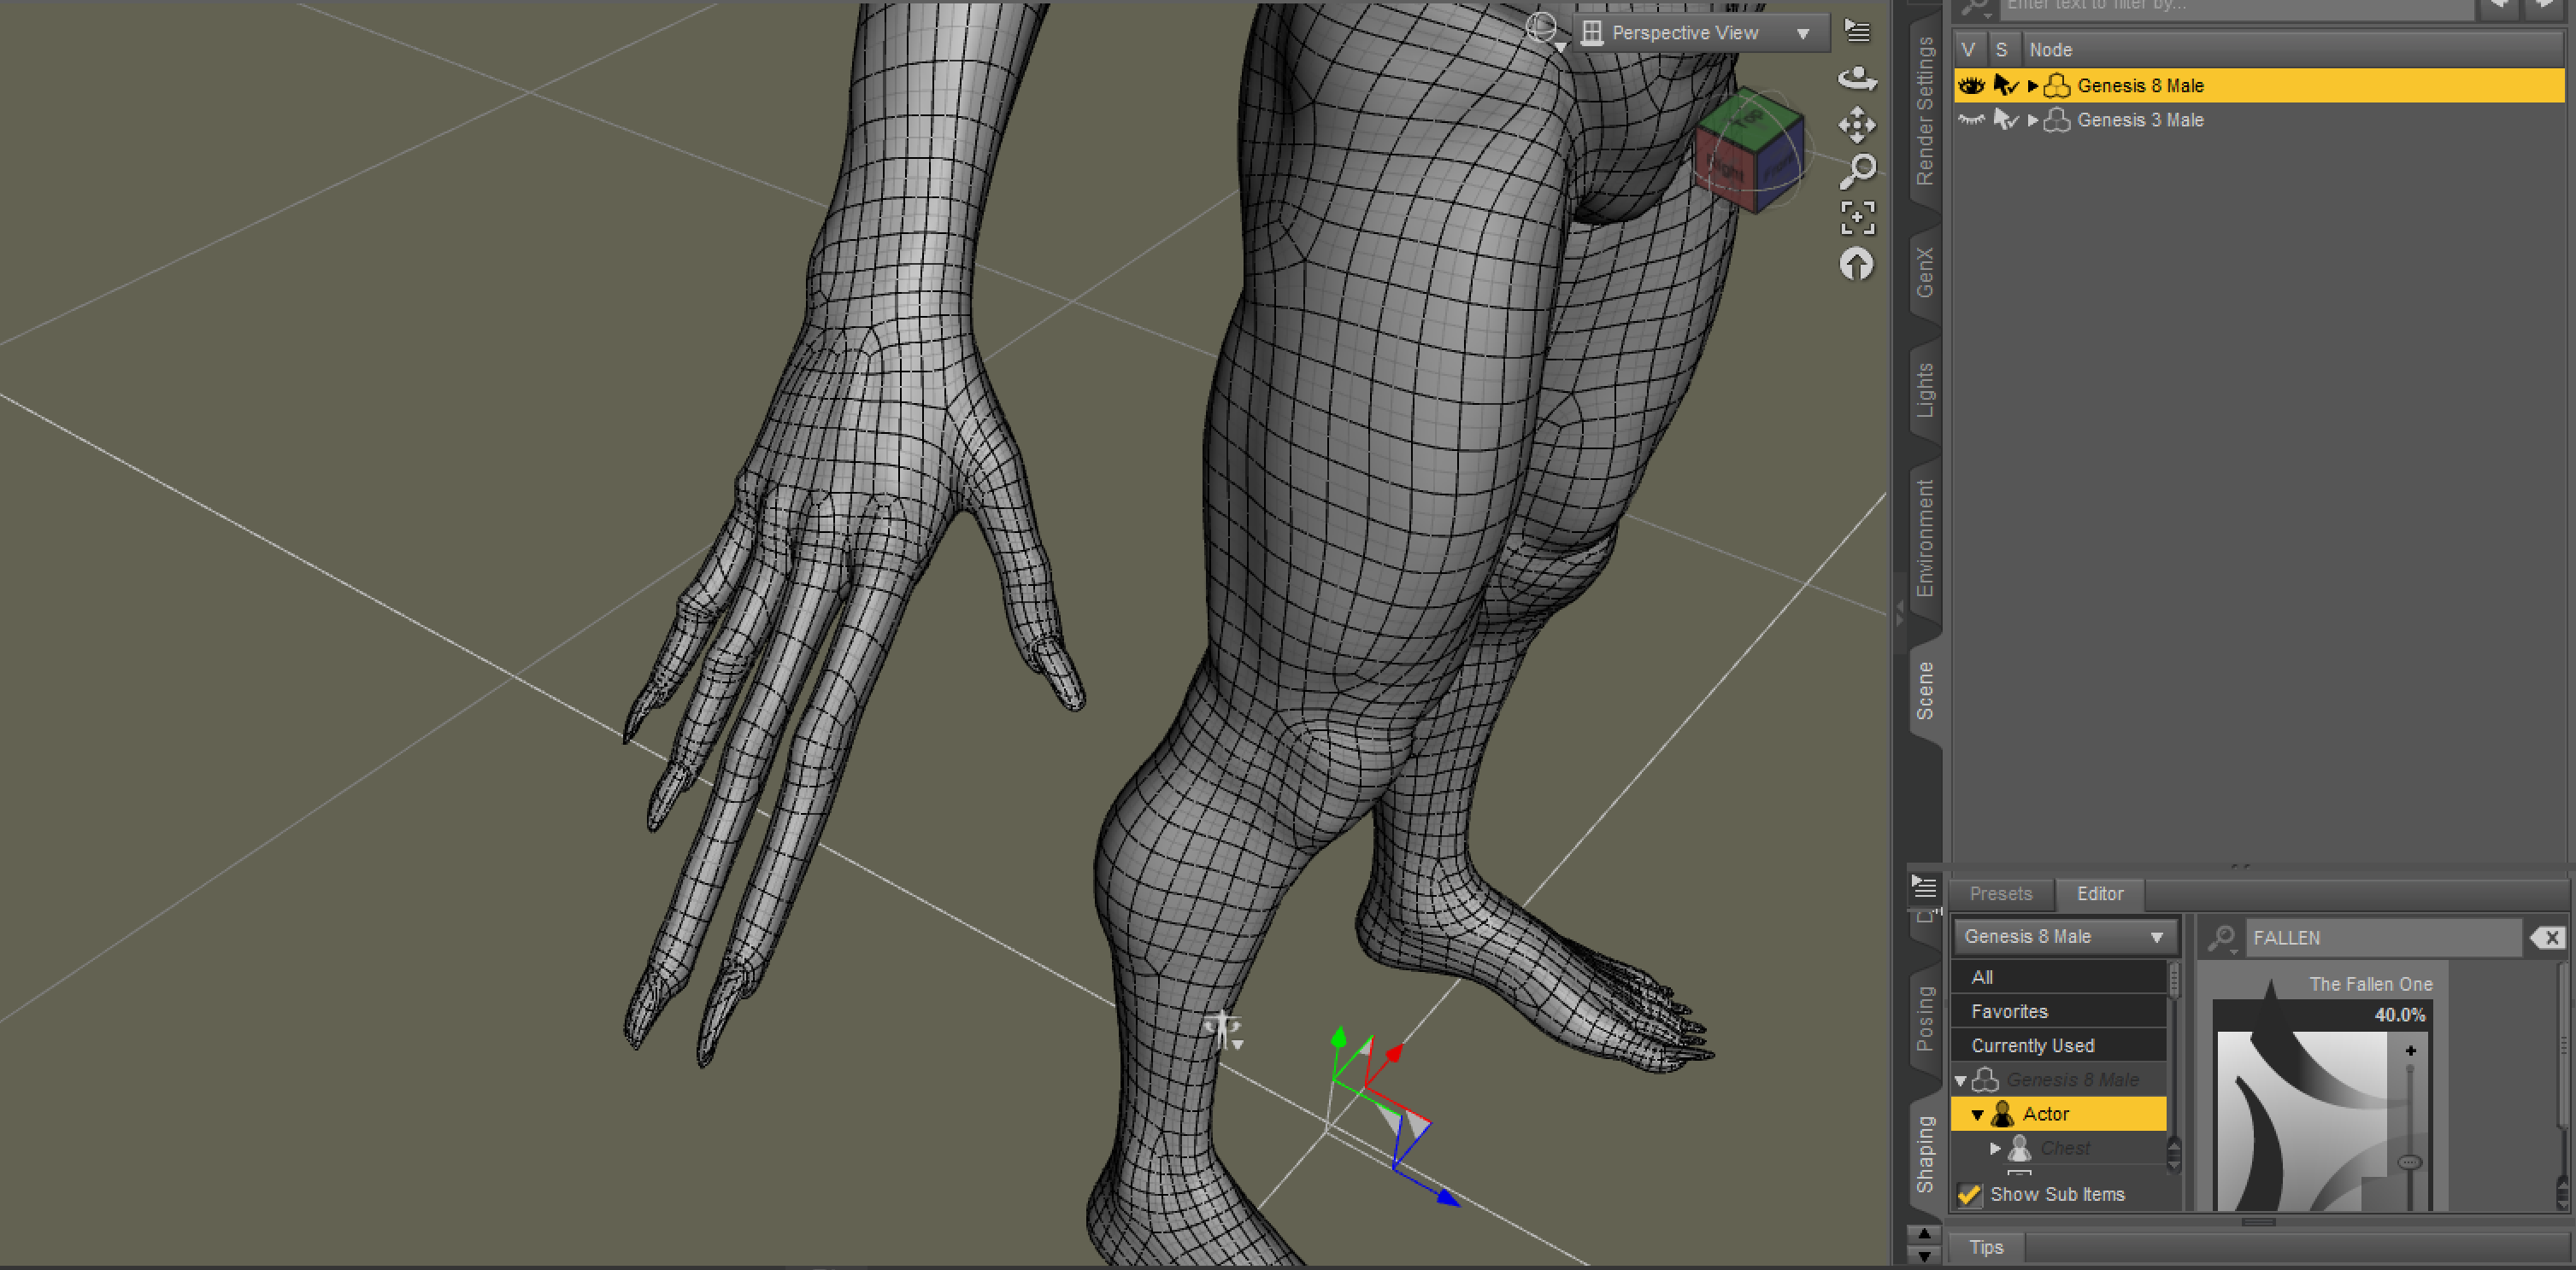Open the Genesis 8 Male shaping dropdown

[x=2064, y=936]
